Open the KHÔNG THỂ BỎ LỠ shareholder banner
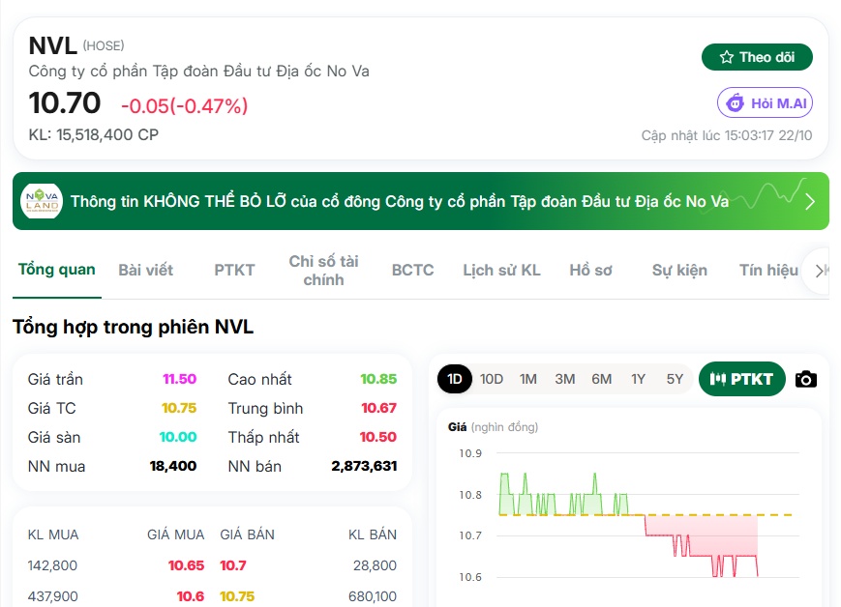Image resolution: width=841 pixels, height=607 pixels. 420,201
